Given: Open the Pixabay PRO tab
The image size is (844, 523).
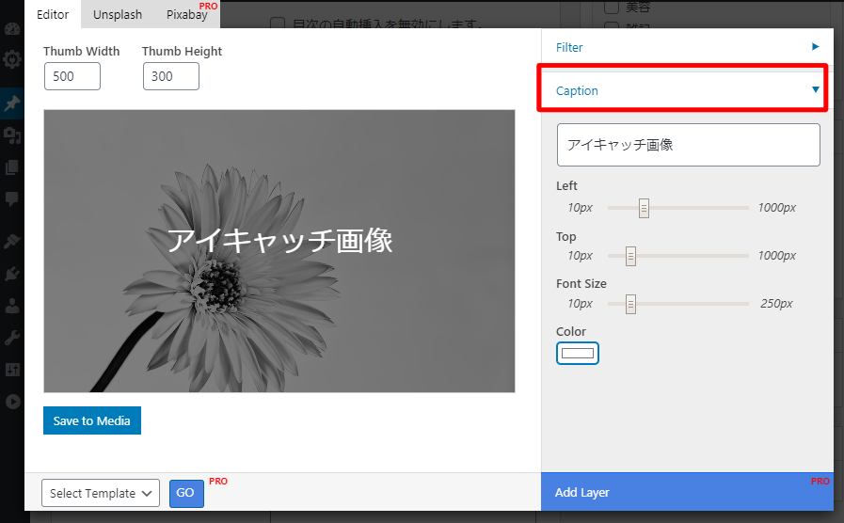Looking at the screenshot, I should [187, 14].
